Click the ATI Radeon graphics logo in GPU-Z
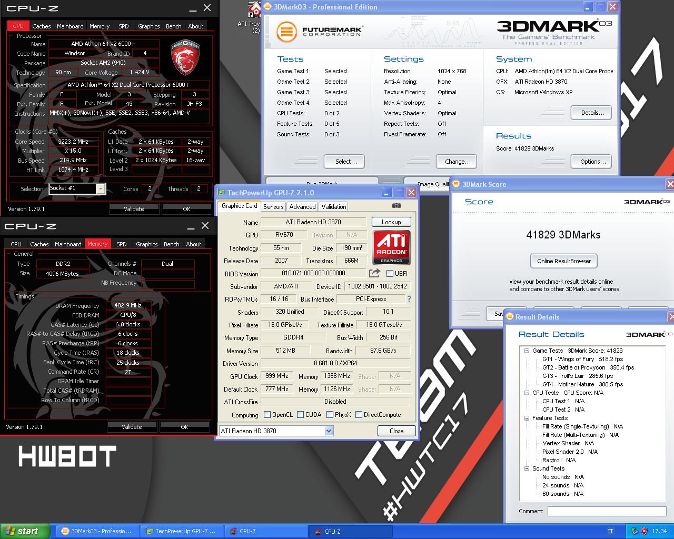Viewport: 674px width, 539px height. click(392, 247)
